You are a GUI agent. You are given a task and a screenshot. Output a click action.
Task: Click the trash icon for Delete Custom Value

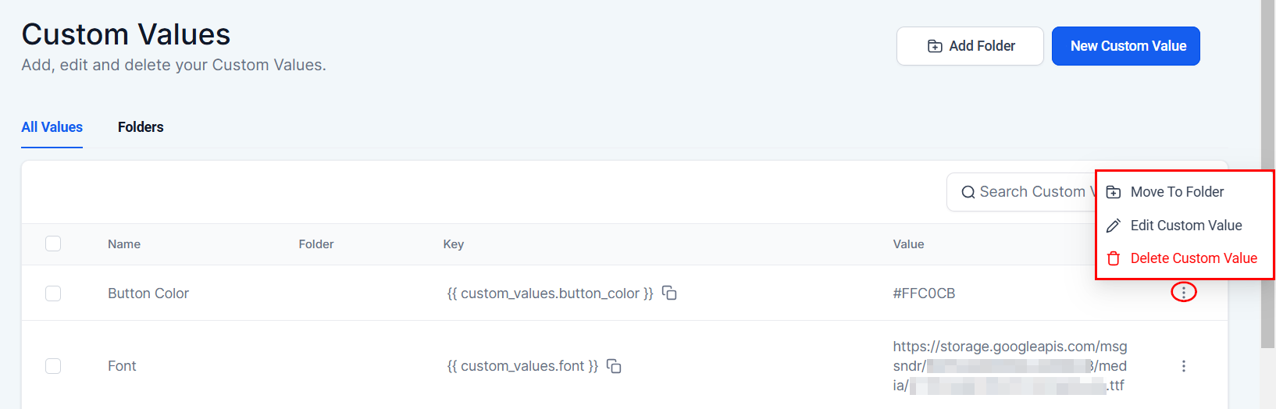(x=1114, y=258)
